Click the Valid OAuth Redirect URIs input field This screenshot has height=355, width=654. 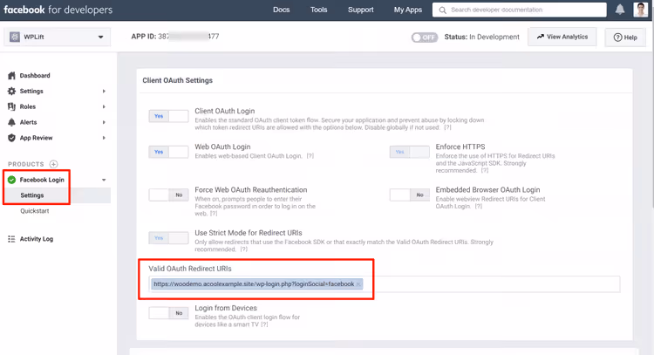tap(385, 284)
